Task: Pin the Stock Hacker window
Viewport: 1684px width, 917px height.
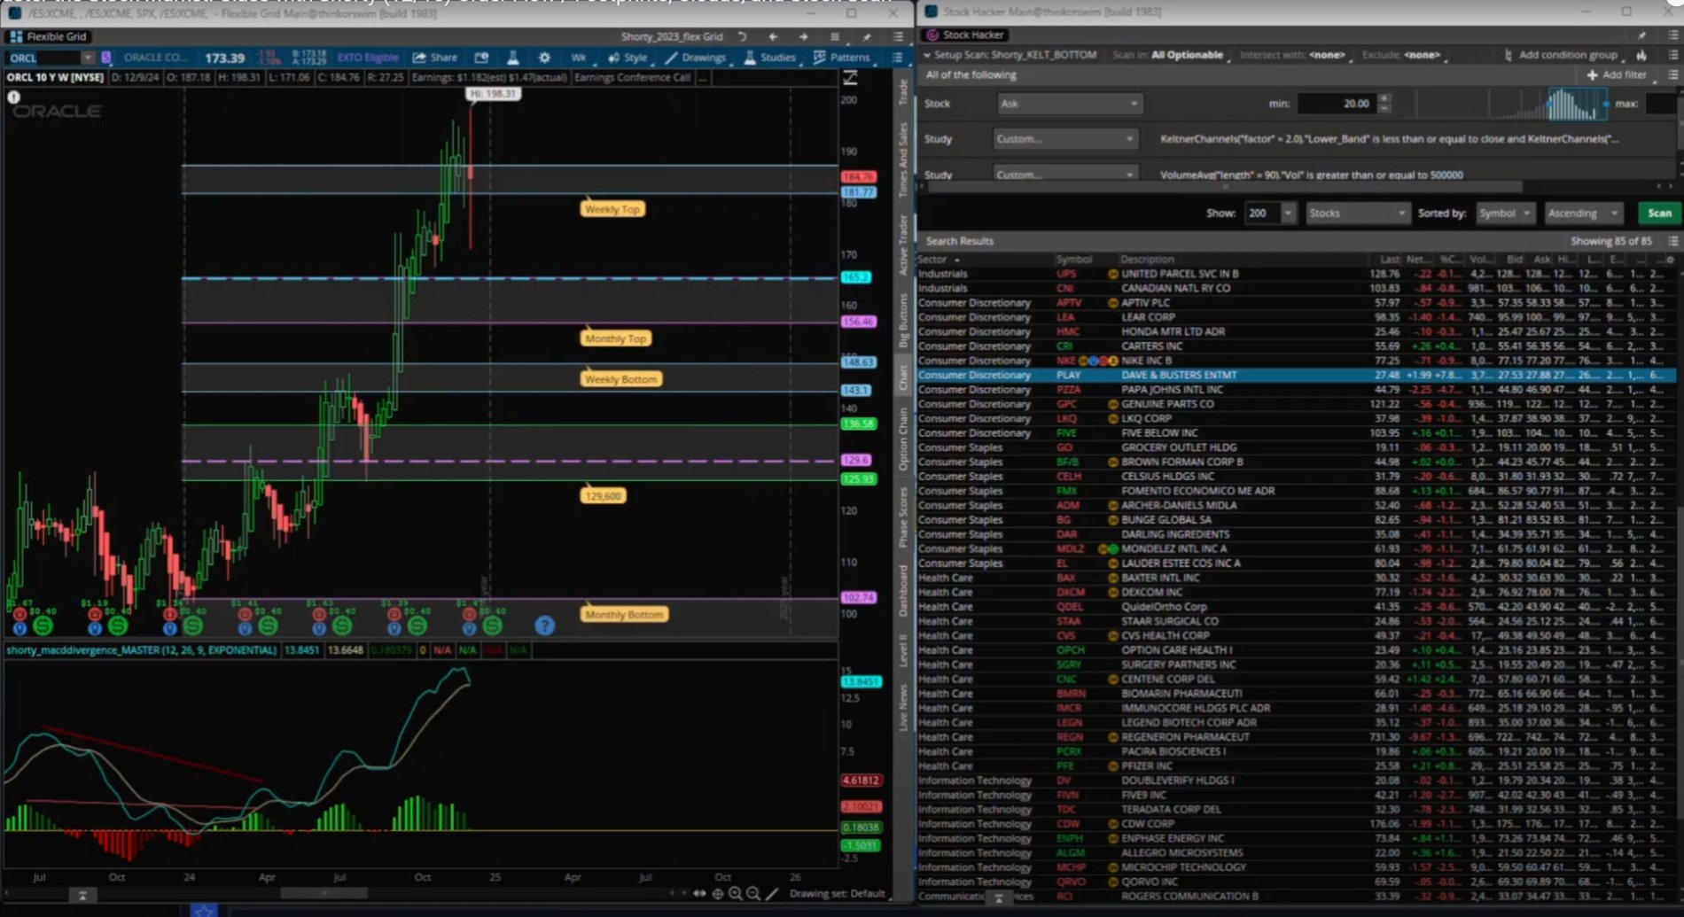Action: (1641, 35)
